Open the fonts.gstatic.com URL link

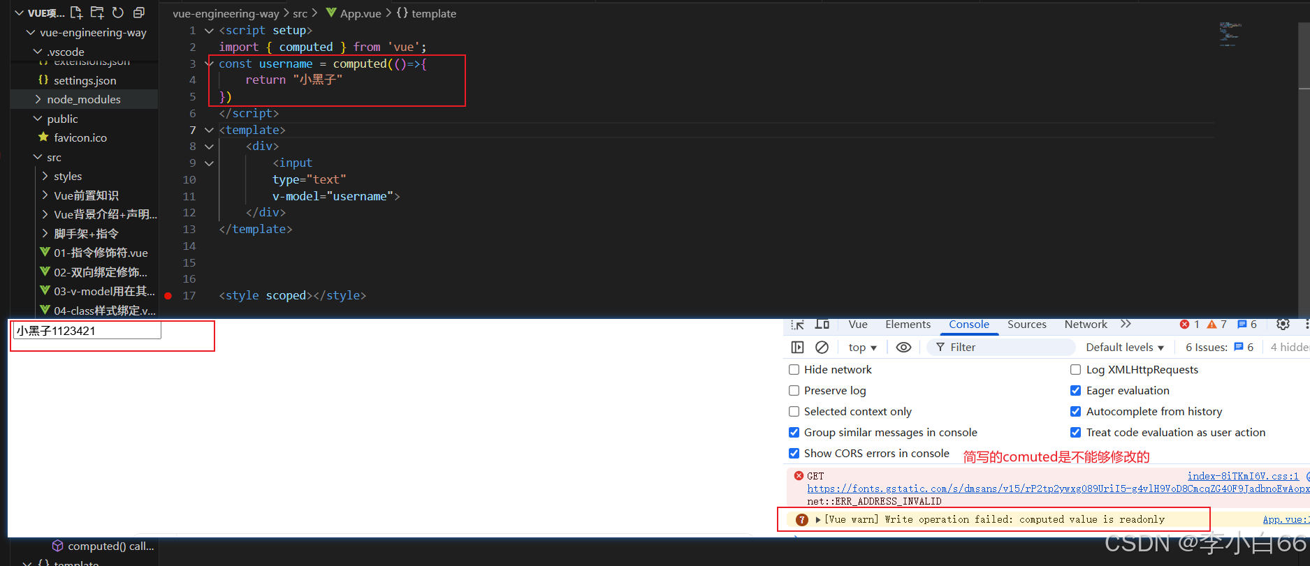(x=1058, y=489)
